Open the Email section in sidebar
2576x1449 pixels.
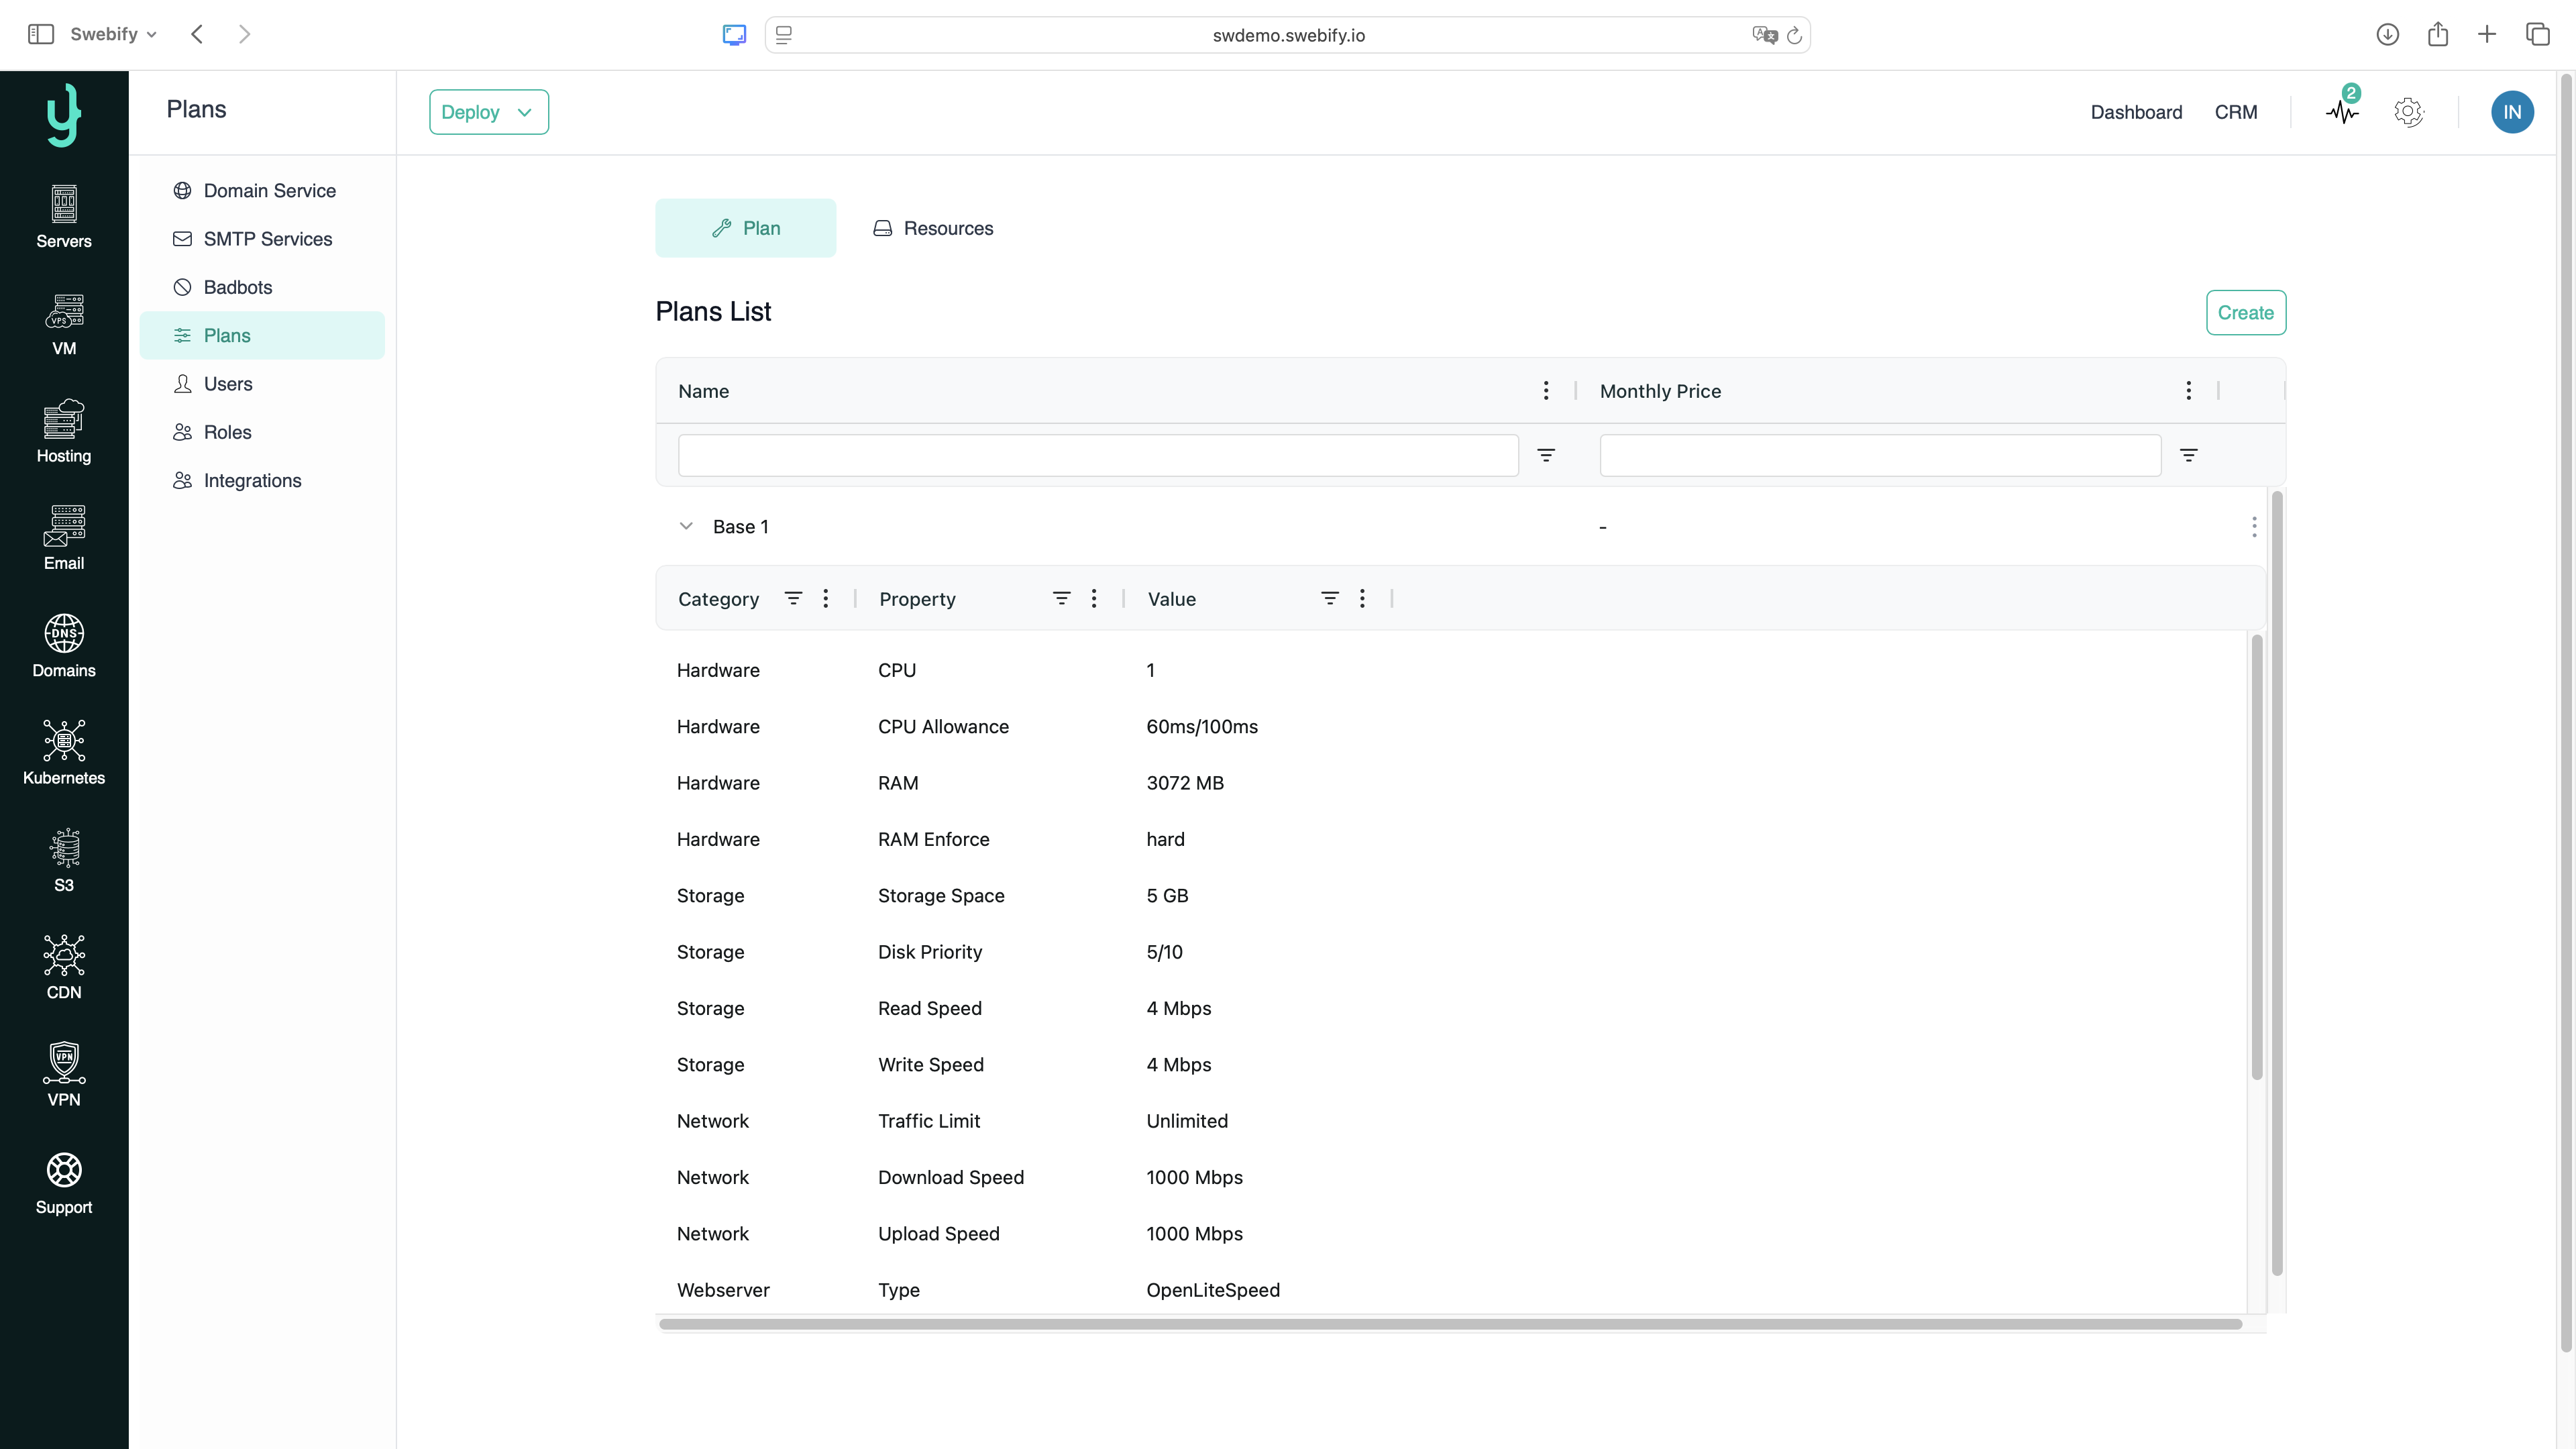point(64,539)
